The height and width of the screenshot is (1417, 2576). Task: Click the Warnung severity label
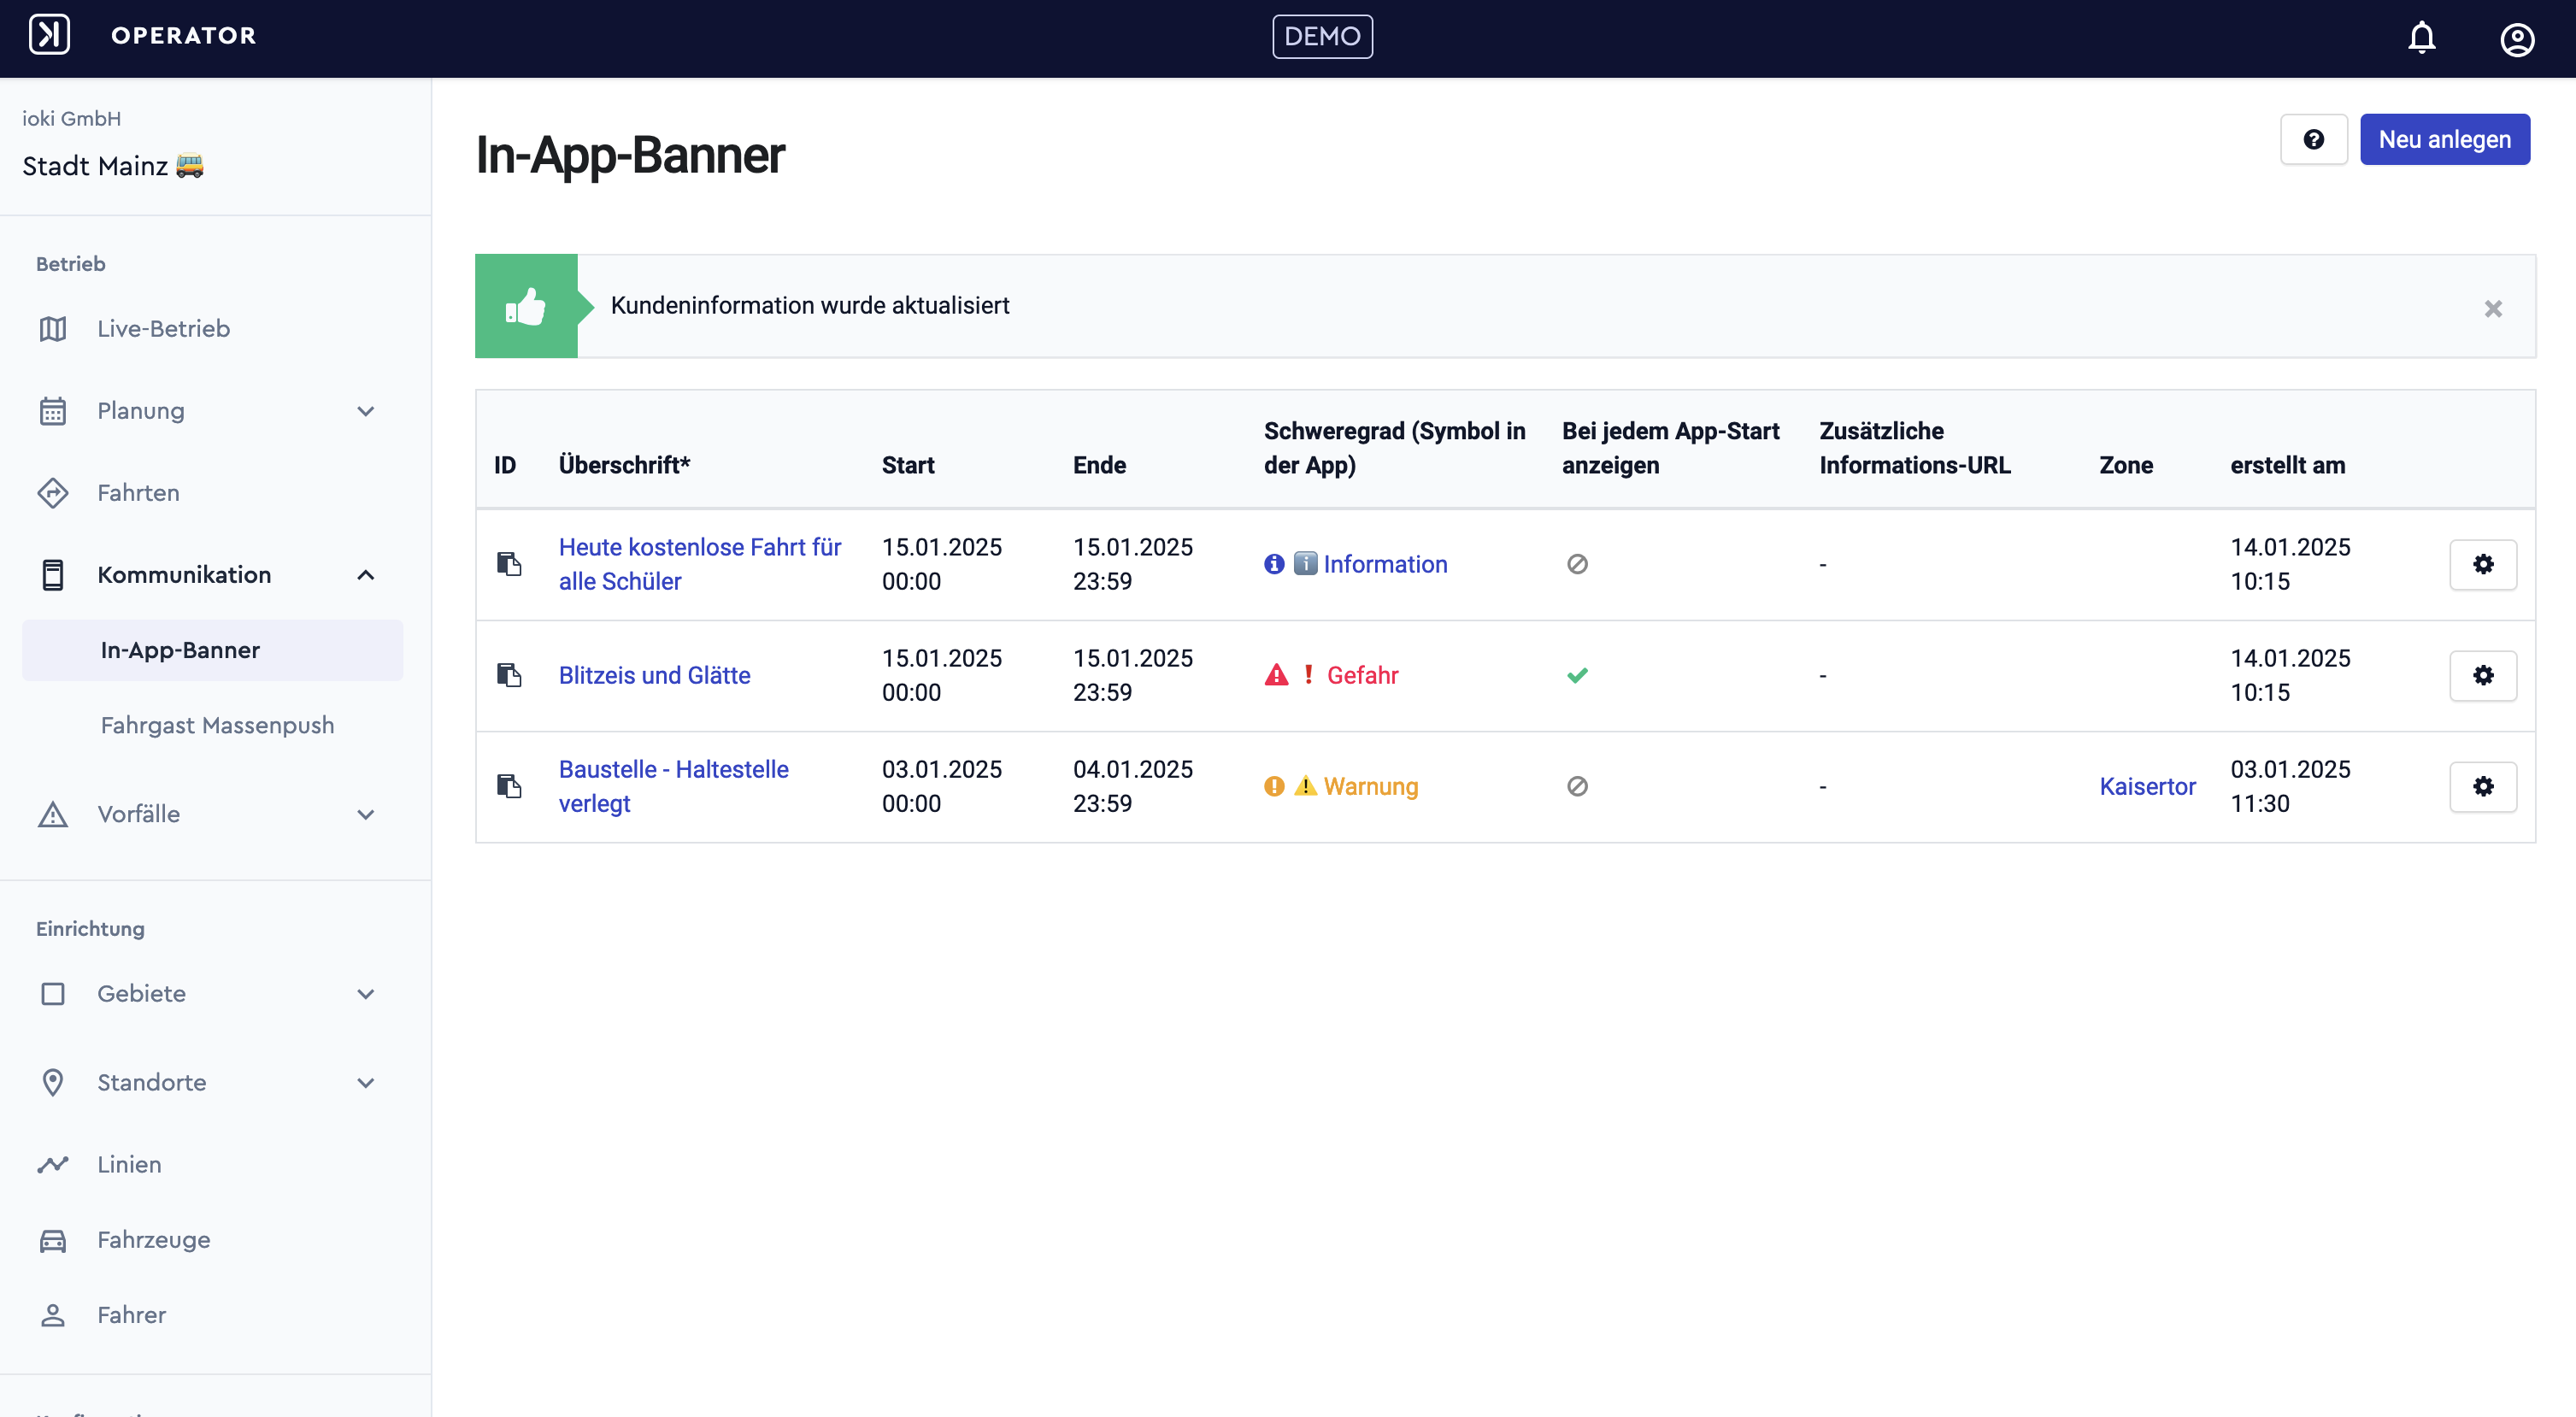pos(1371,786)
